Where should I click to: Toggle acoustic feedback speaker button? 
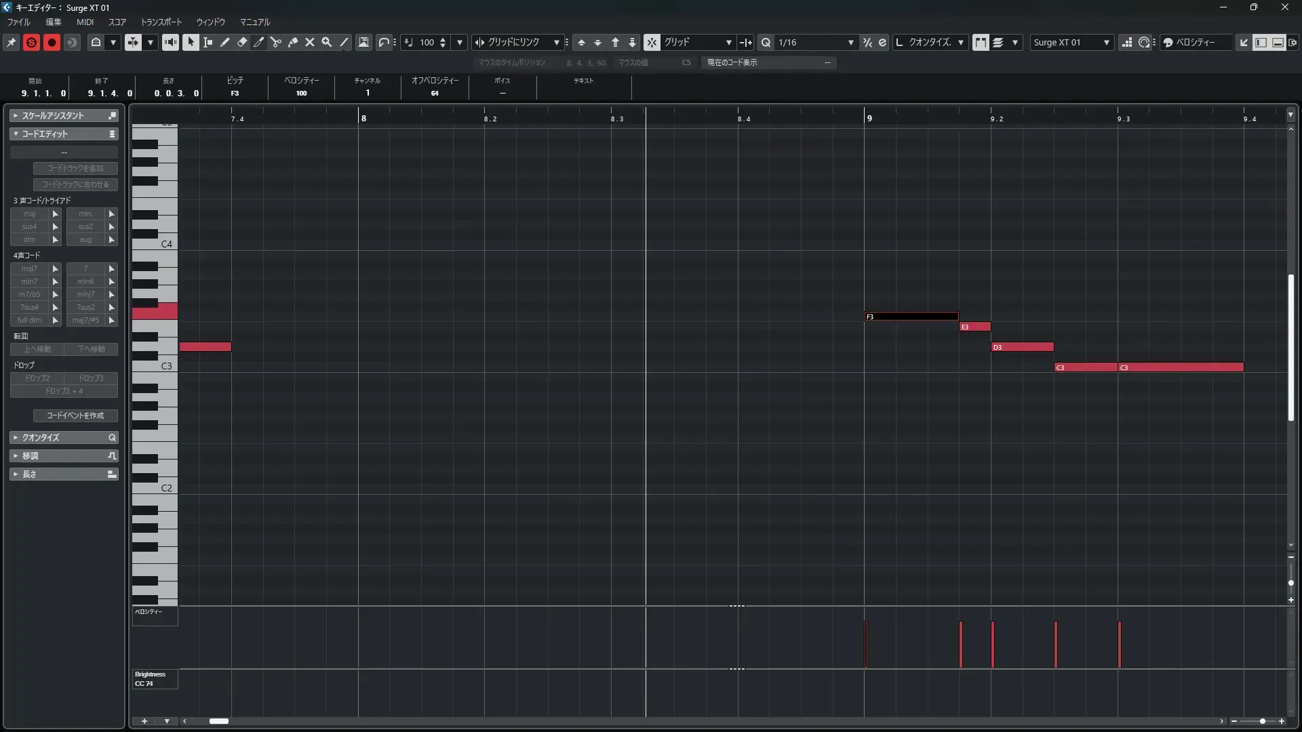170,42
